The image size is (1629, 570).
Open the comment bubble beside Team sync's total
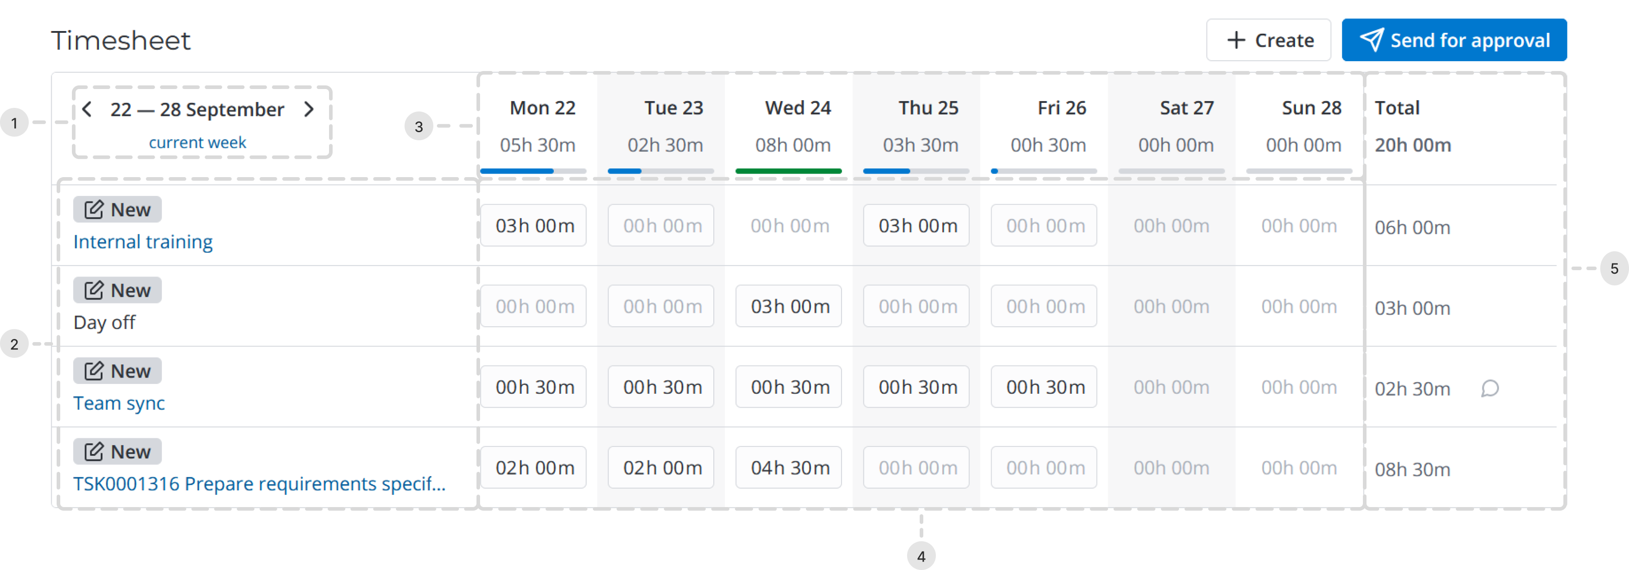point(1490,388)
